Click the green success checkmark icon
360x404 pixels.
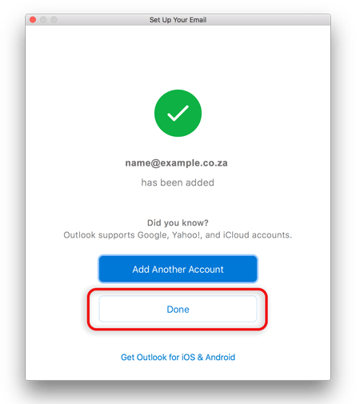[x=178, y=113]
